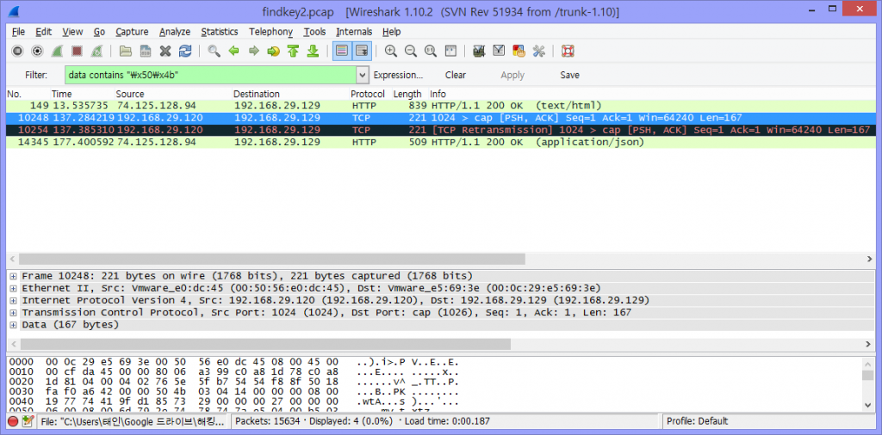
Task: Zoom out the packet text
Action: (411, 51)
